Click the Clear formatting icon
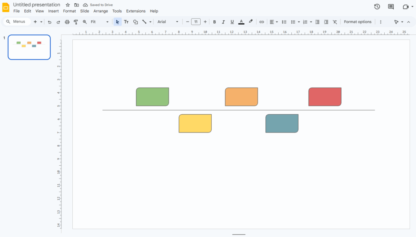This screenshot has height=237, width=416. point(335,22)
